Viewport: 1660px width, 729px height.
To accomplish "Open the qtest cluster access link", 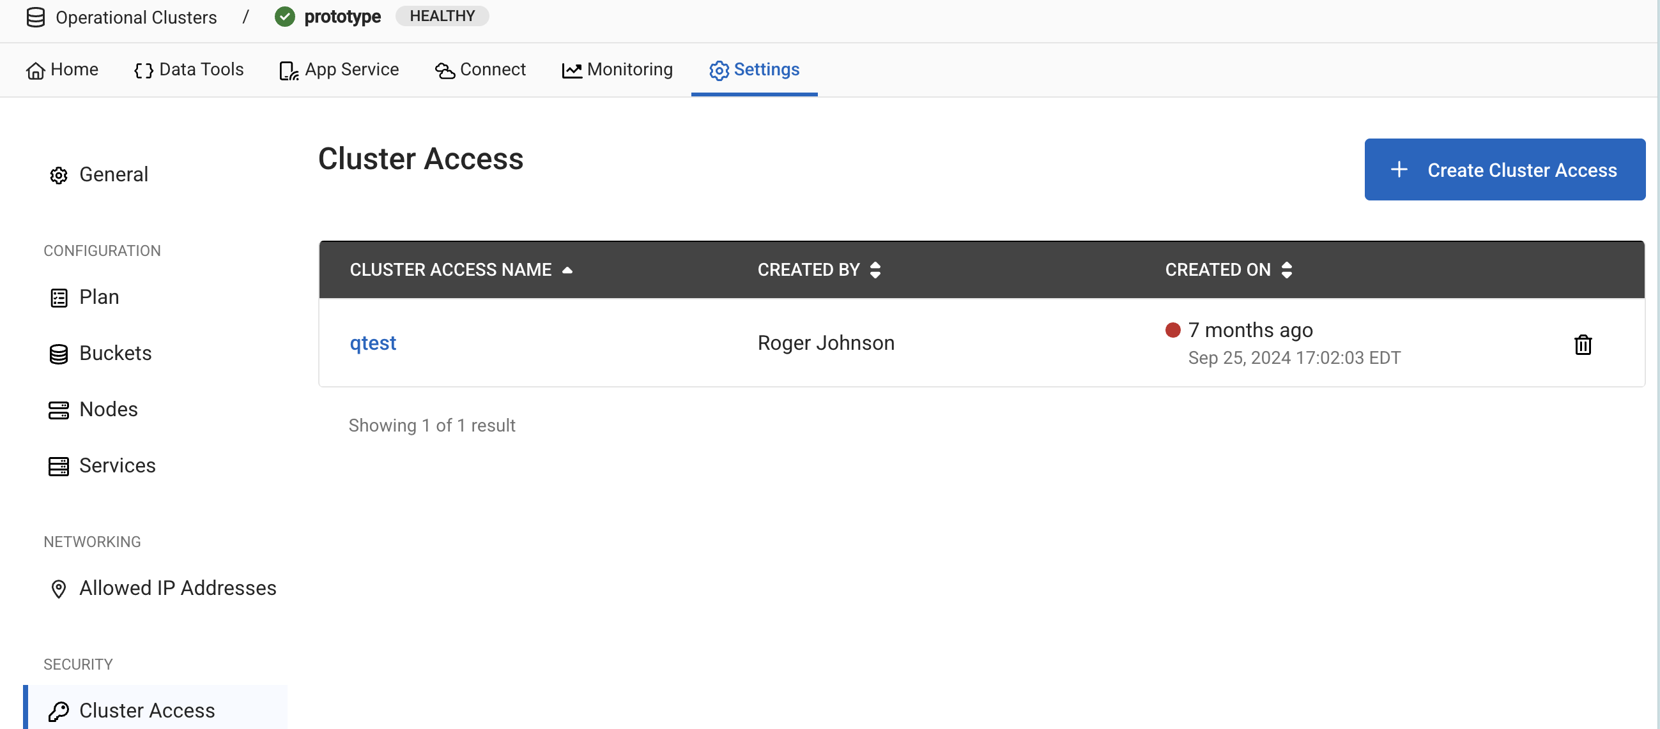I will [373, 343].
